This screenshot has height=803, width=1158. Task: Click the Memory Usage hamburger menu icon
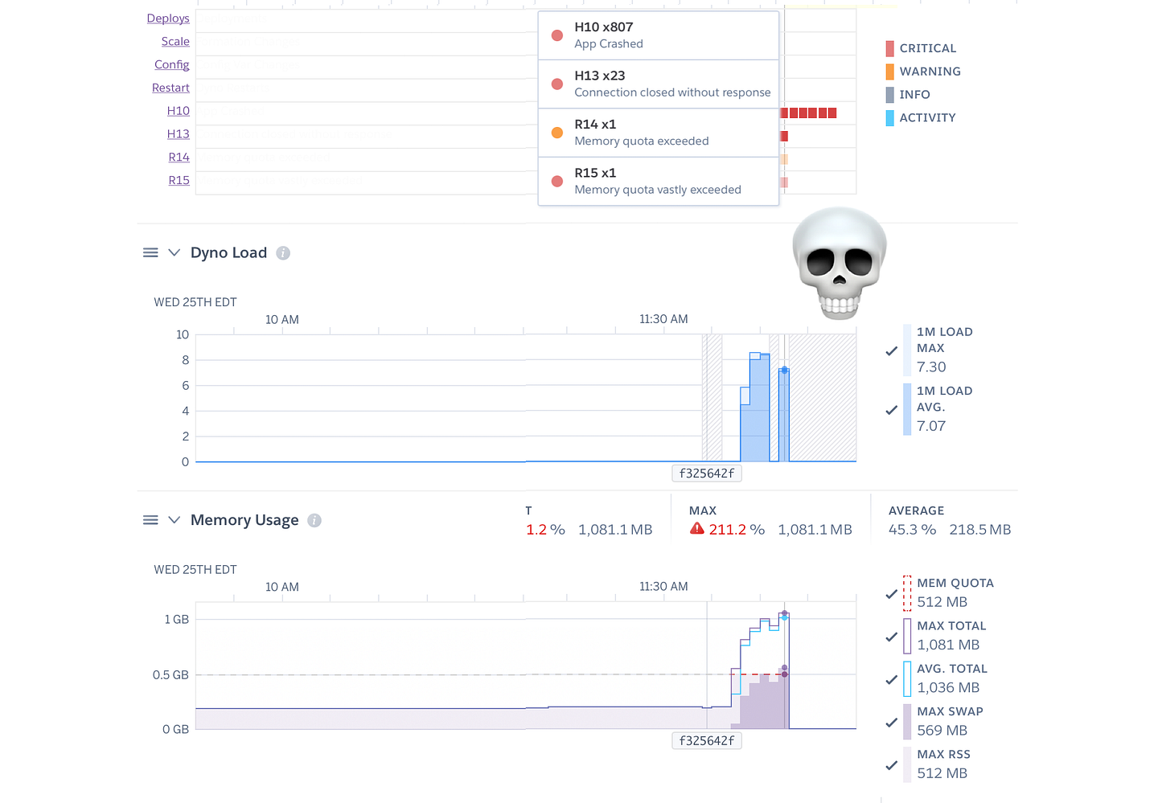[150, 520]
